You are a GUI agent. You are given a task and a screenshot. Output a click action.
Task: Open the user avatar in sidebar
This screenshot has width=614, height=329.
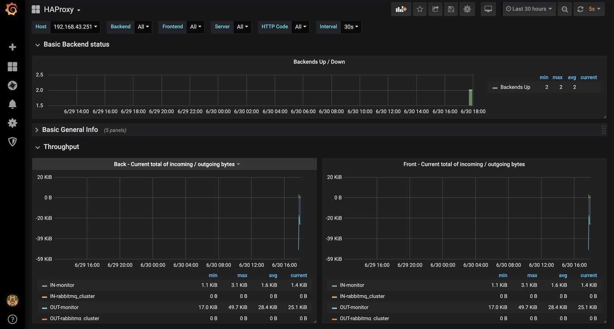click(12, 300)
